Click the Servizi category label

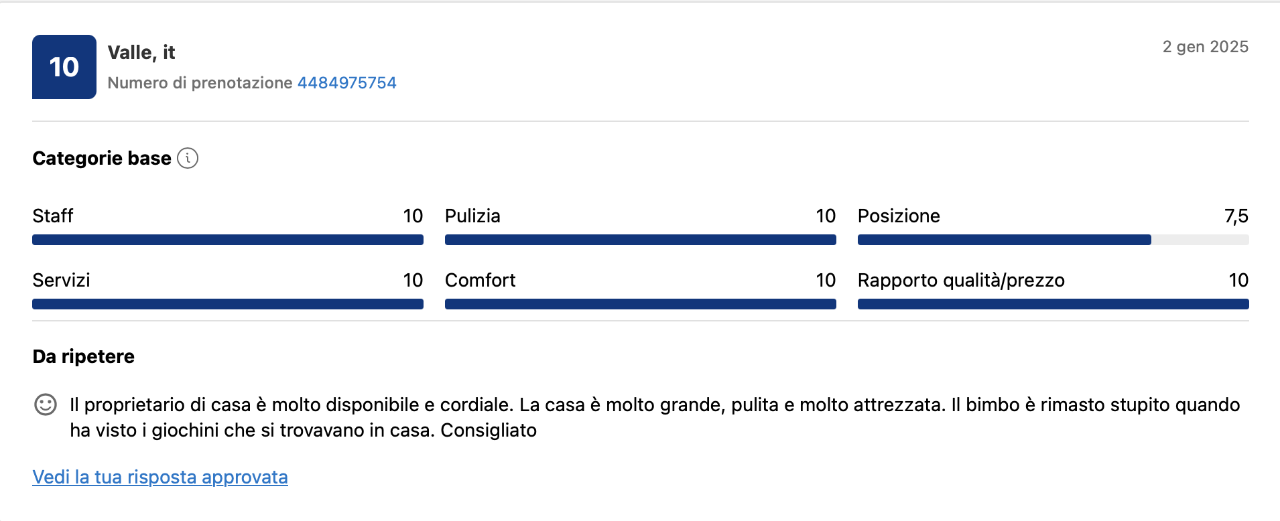[61, 280]
